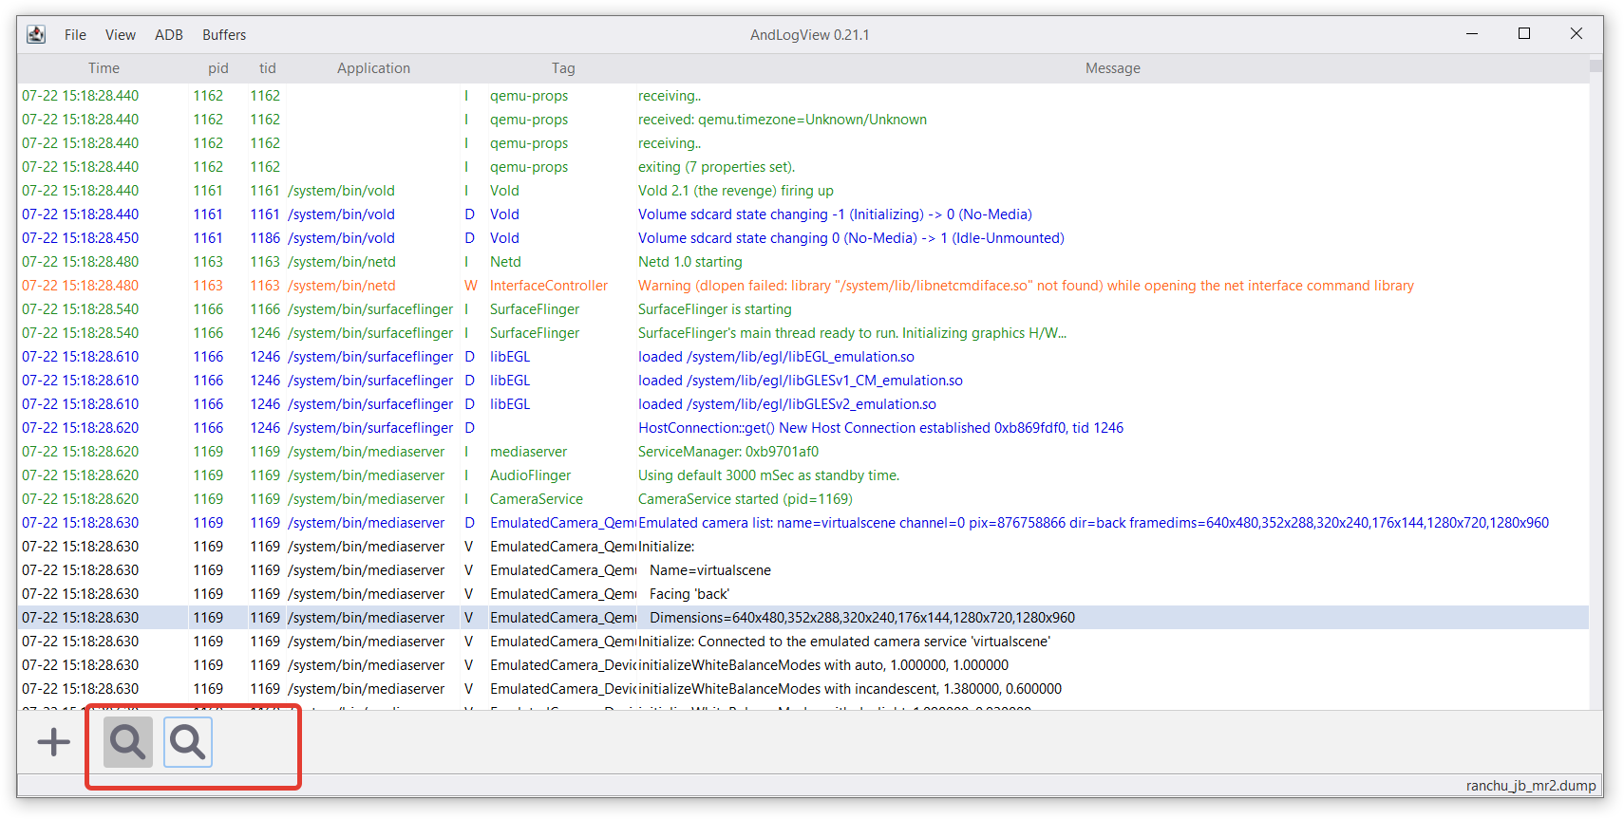Click the 'W' priority cell in InterfaceController row
The image size is (1624, 819).
click(x=471, y=286)
